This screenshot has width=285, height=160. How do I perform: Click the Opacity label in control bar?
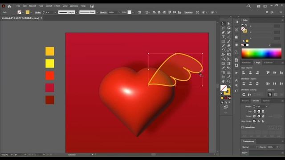pos(103,12)
